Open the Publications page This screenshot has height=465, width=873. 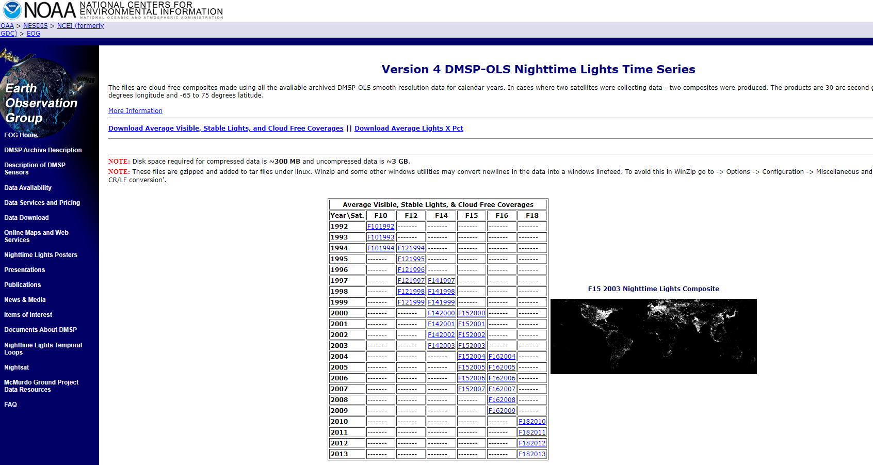(22, 284)
